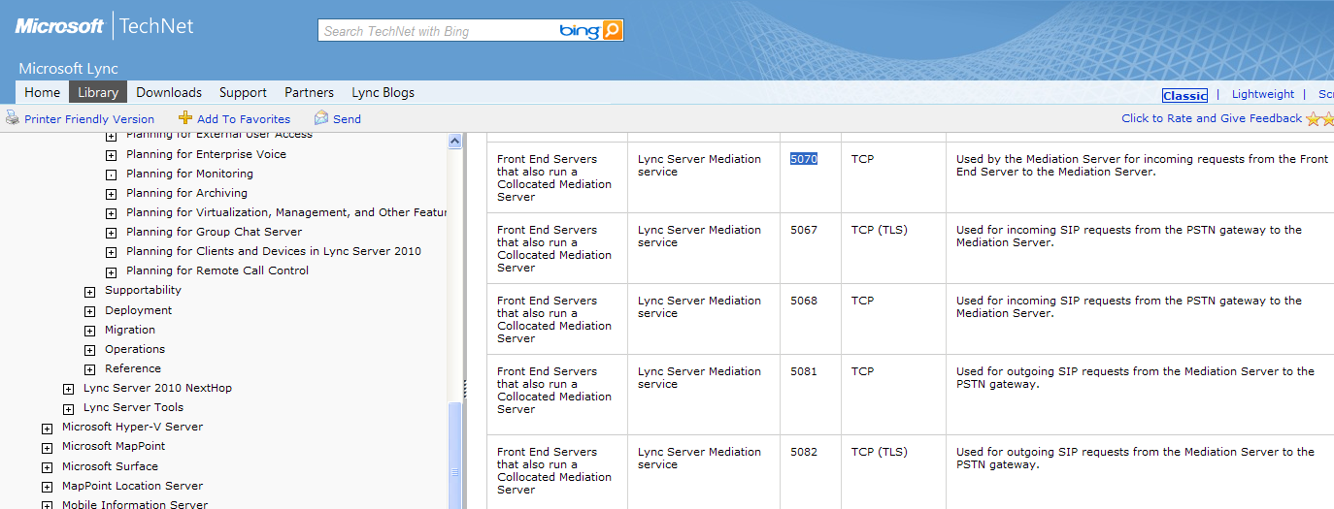Open Mobile Information Server tree item
The image size is (1334, 509).
135,504
